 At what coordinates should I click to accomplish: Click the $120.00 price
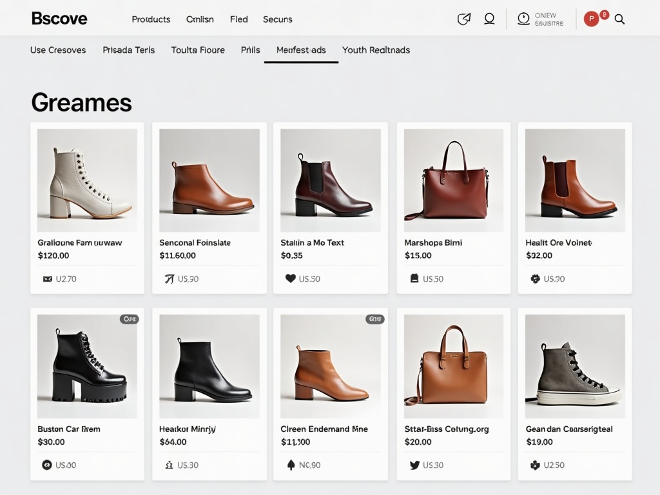(53, 255)
